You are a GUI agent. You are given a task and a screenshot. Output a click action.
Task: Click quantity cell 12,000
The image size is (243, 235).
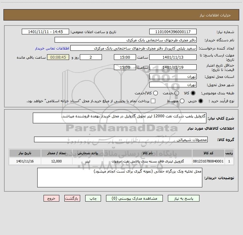point(56,161)
